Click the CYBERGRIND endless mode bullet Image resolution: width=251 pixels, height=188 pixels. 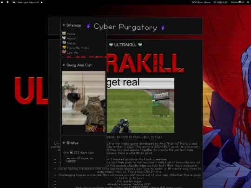coord(129,187)
